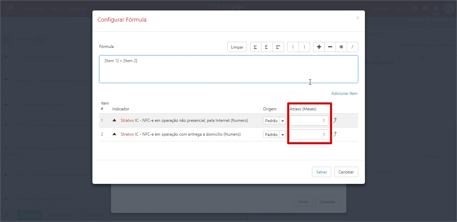Open the Planilha menu in background
Screen dimensions: 457x222
77,8
